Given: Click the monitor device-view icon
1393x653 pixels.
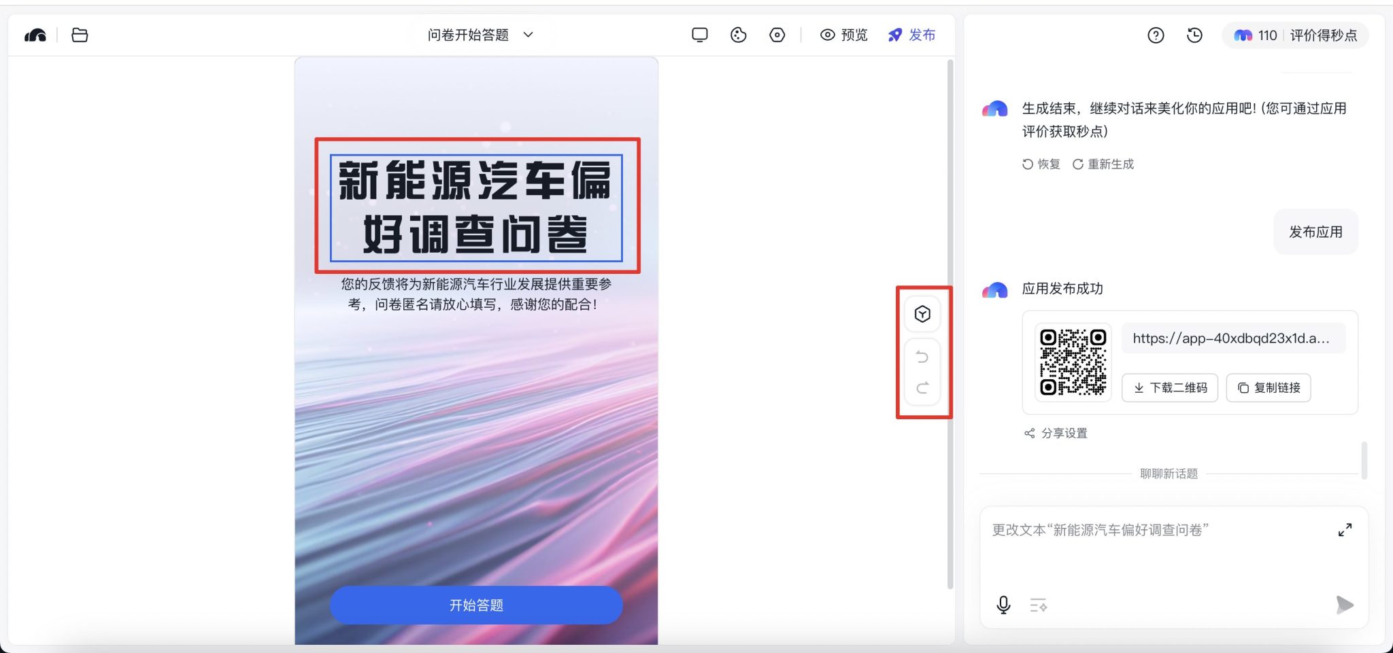Looking at the screenshot, I should point(700,35).
